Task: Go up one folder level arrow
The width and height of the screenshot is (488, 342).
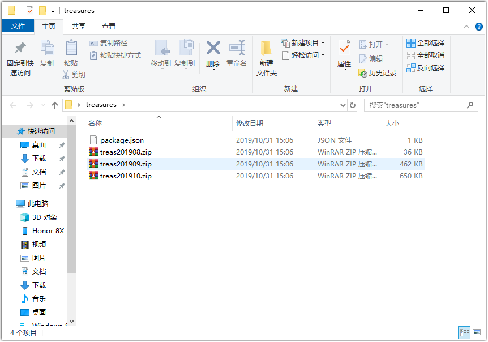Action: click(55, 105)
